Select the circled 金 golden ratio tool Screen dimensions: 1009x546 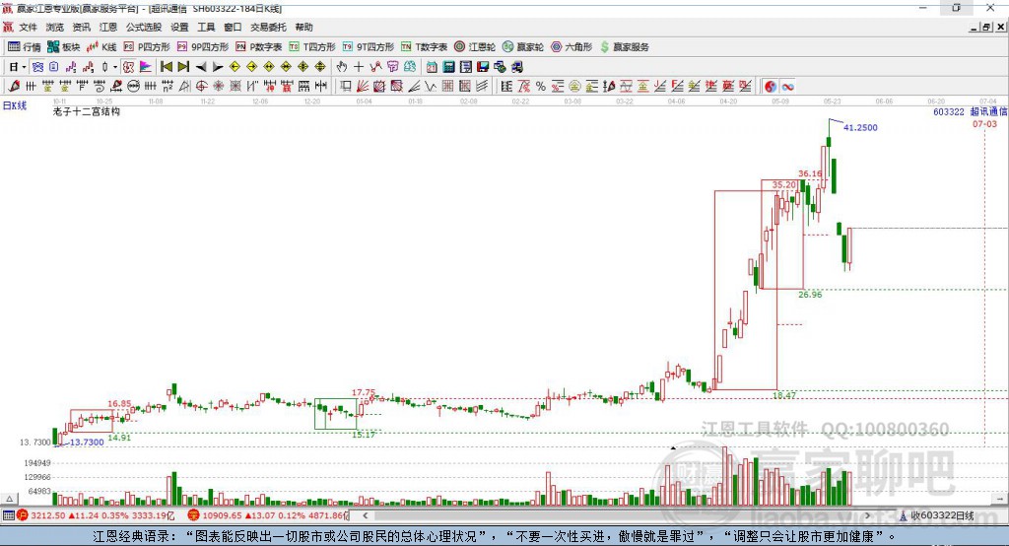[x=574, y=87]
